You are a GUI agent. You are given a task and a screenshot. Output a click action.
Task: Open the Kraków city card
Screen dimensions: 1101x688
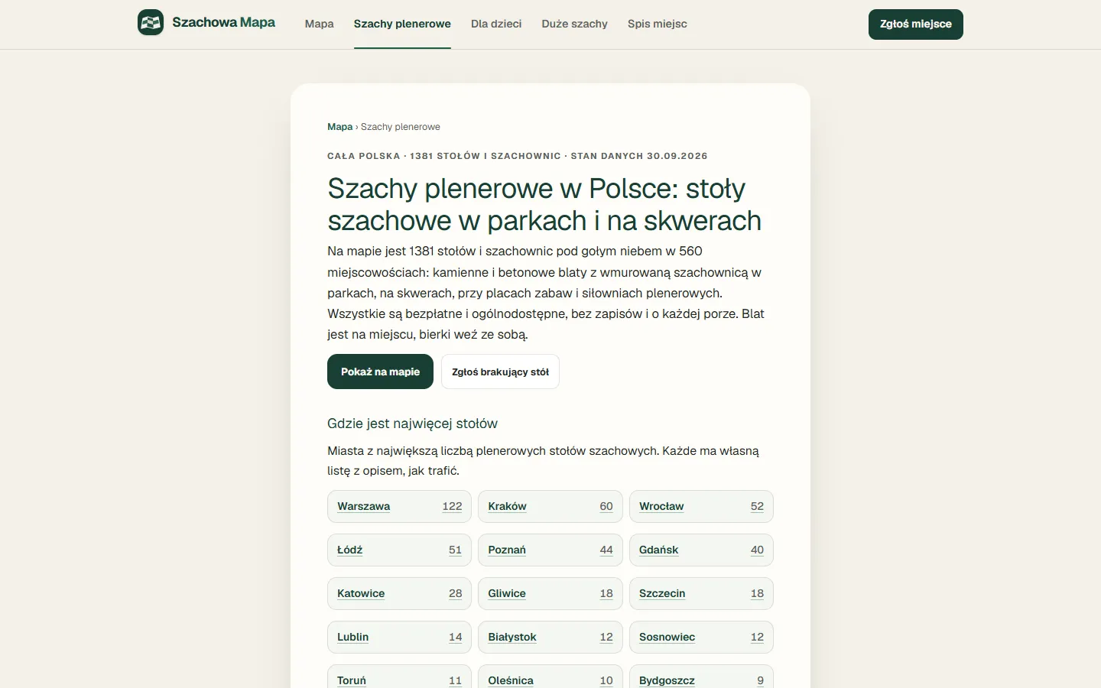tap(550, 506)
